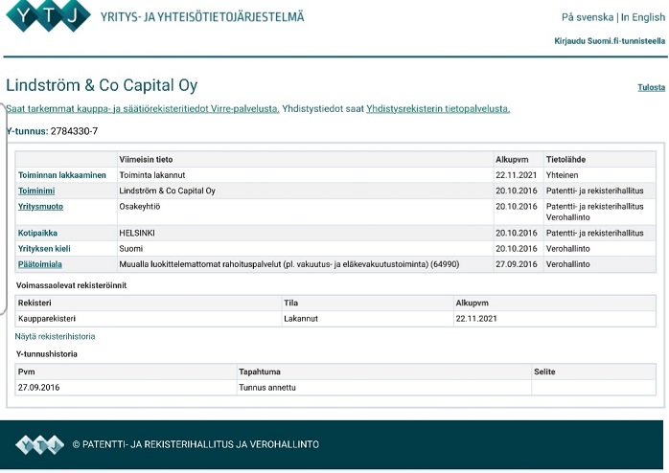
Task: Click the industry code text ending (64990)
Action: pos(288,264)
